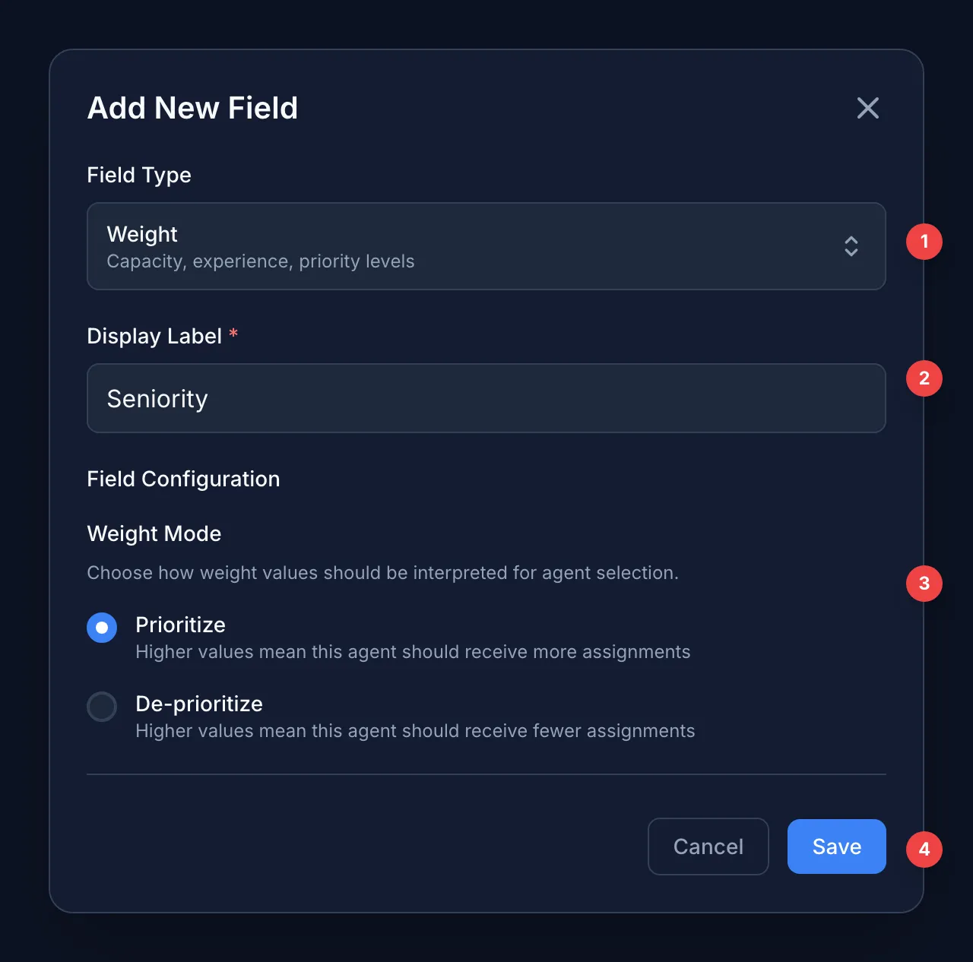Click the Field Type chevron icon
Screen dimensions: 973x962
pyautogui.click(x=851, y=246)
